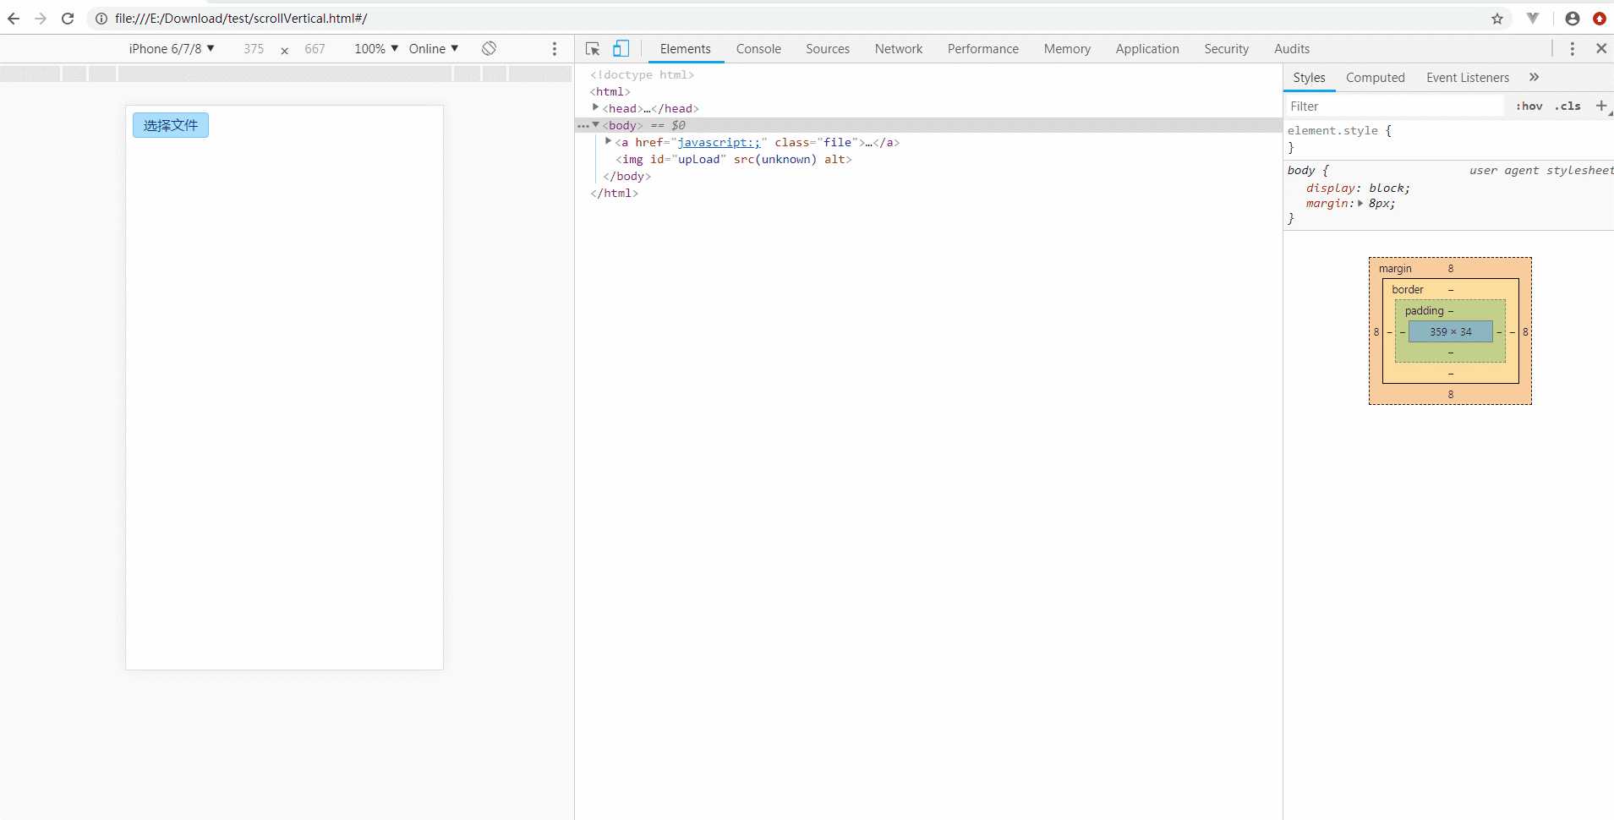Focus the Styles Filter input field
1614x820 pixels.
click(1393, 107)
